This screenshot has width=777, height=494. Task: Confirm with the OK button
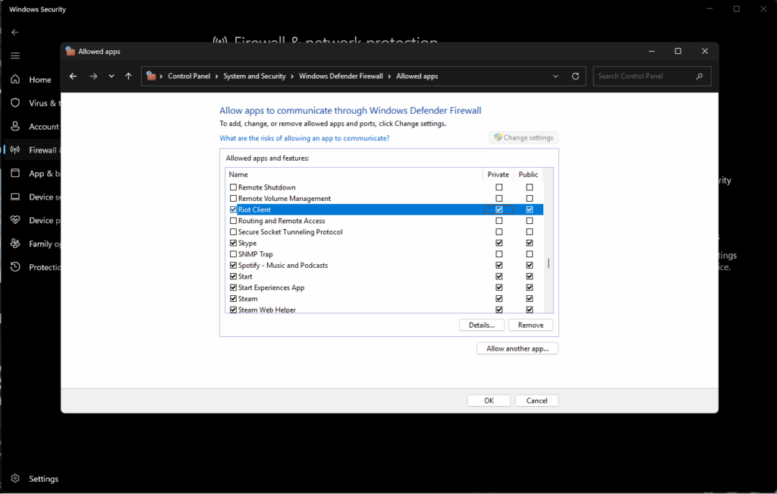(489, 401)
